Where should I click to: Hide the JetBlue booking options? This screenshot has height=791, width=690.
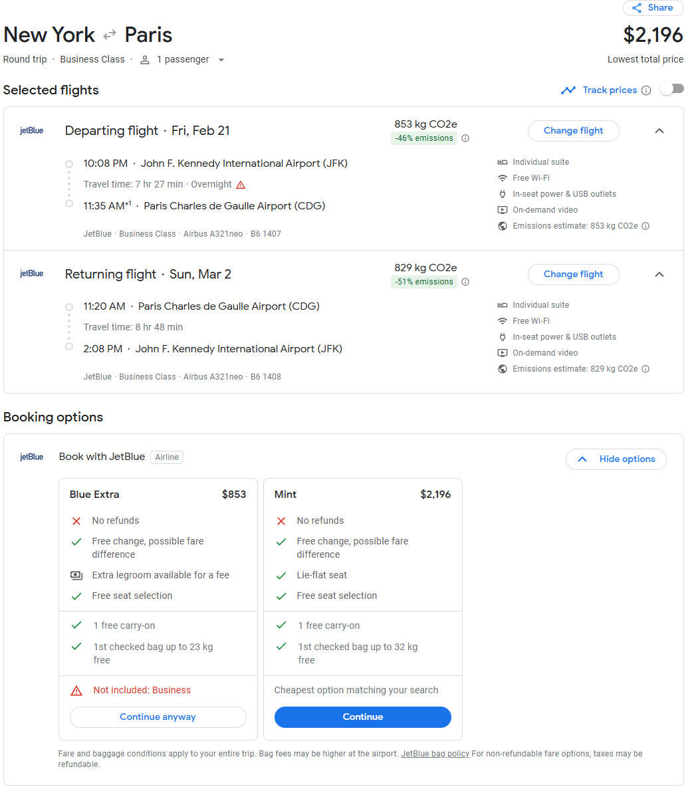click(x=616, y=459)
